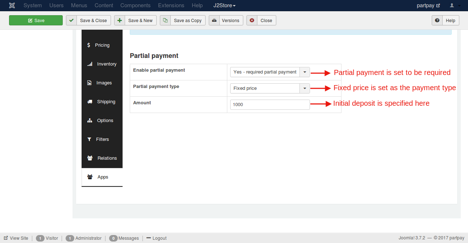Click the plus icon on Save & New

(120, 20)
